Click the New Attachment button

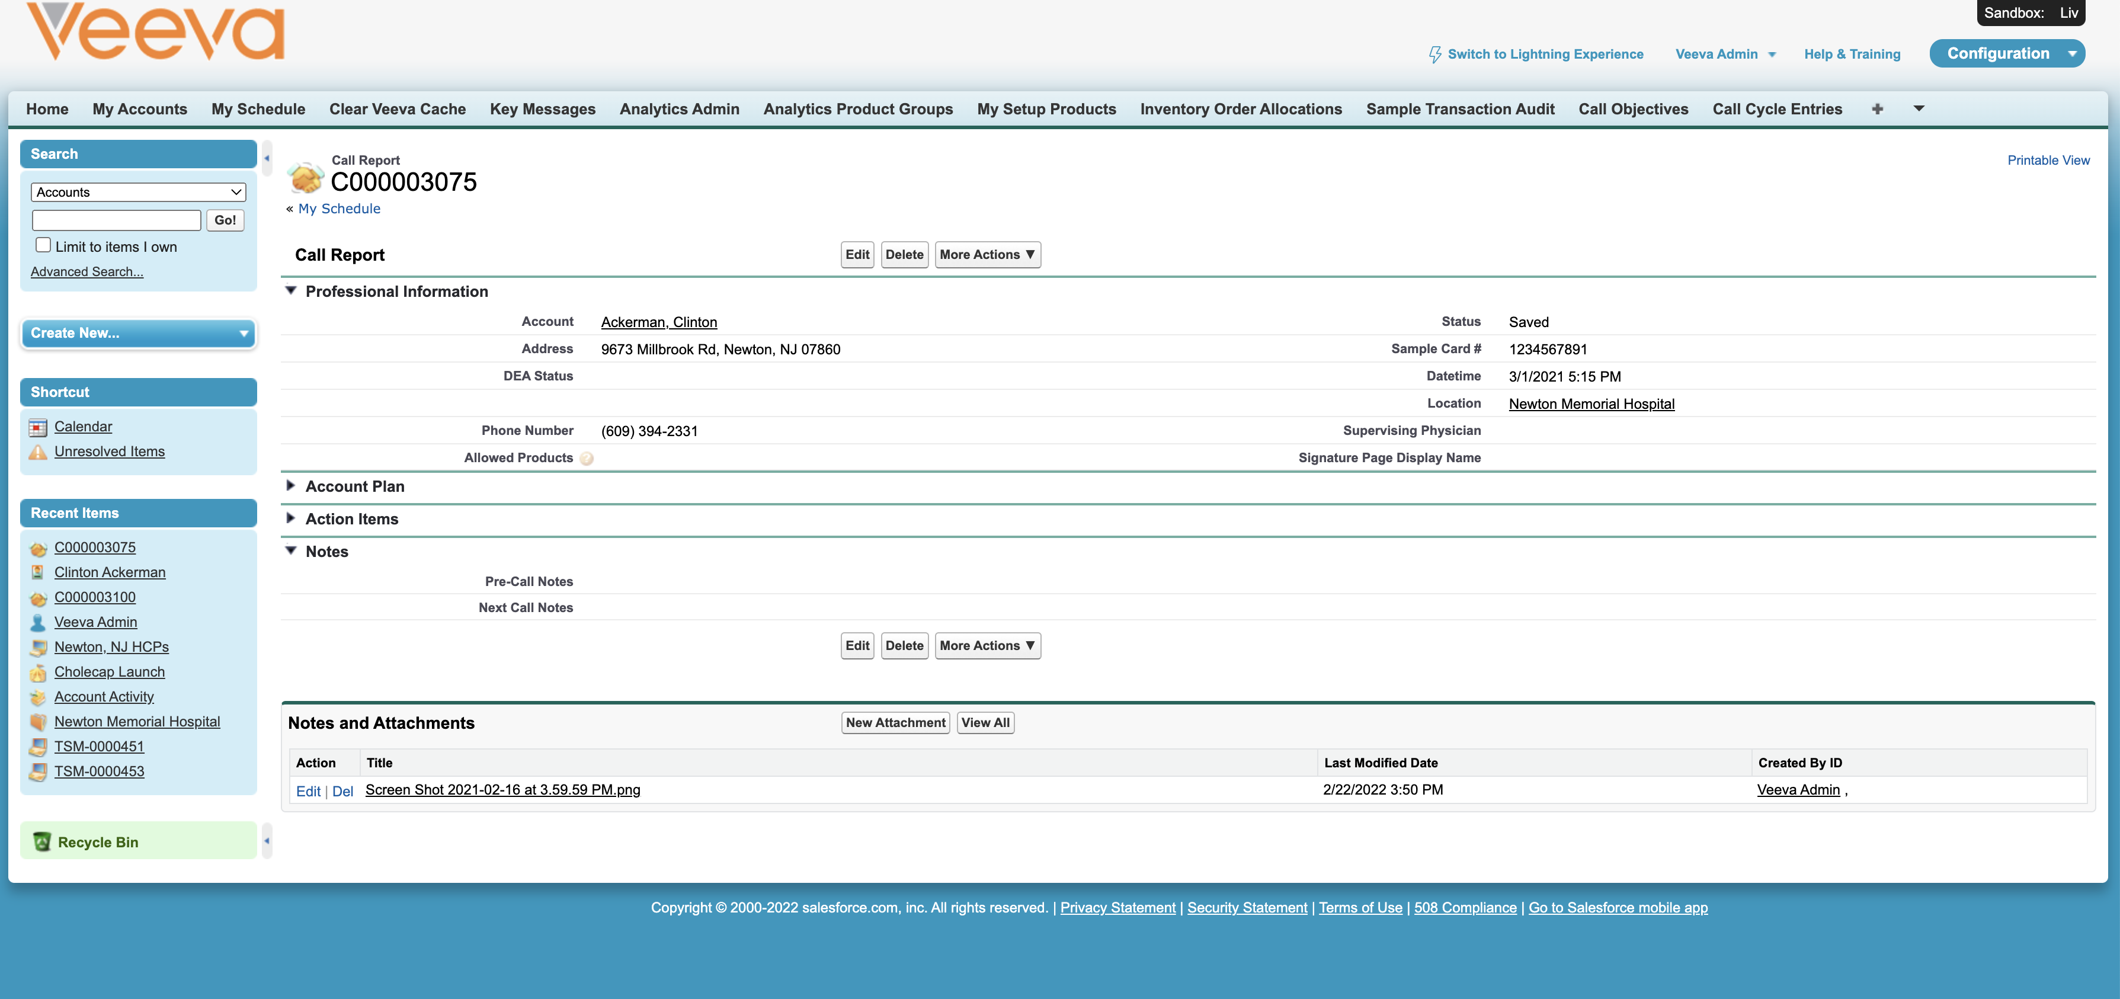click(895, 722)
